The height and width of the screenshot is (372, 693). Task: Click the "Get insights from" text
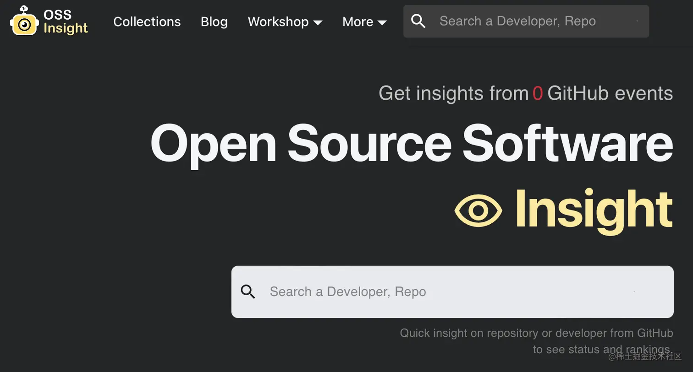(453, 93)
